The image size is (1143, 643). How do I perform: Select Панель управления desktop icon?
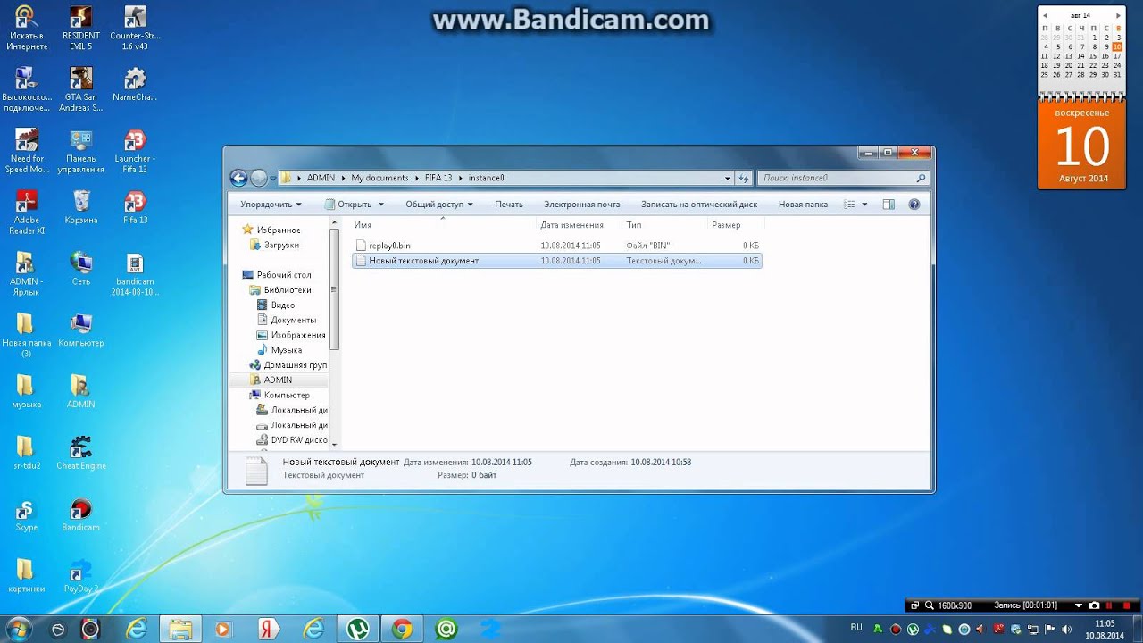(81, 151)
